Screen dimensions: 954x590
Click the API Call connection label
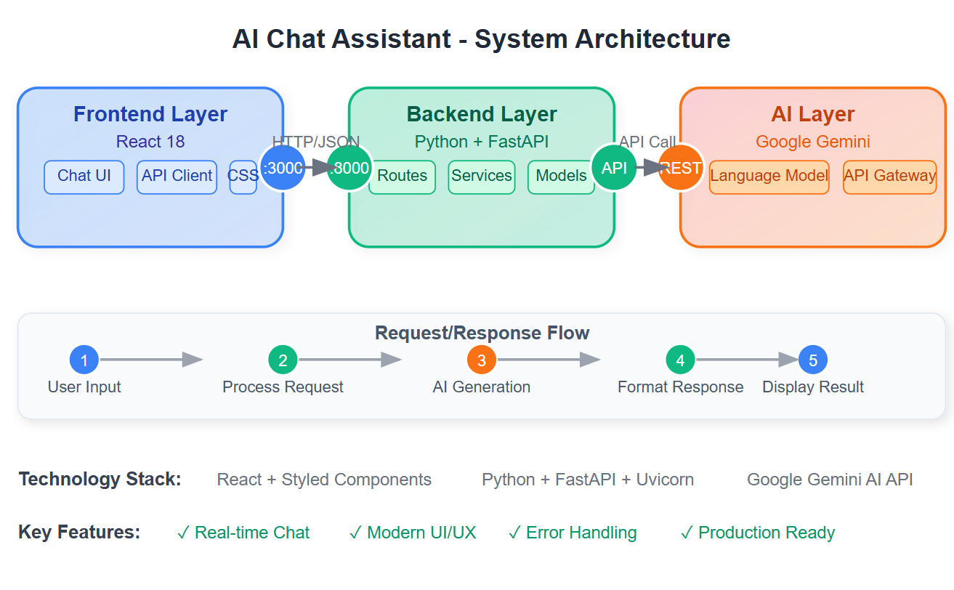click(x=647, y=142)
